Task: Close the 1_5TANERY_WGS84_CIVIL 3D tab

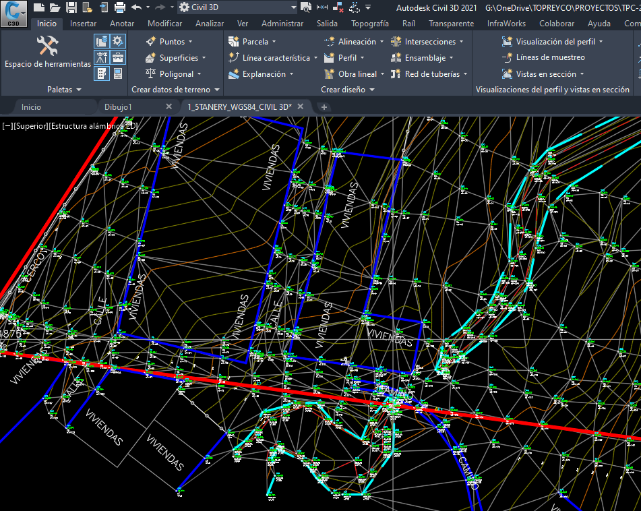Action: pyautogui.click(x=301, y=107)
